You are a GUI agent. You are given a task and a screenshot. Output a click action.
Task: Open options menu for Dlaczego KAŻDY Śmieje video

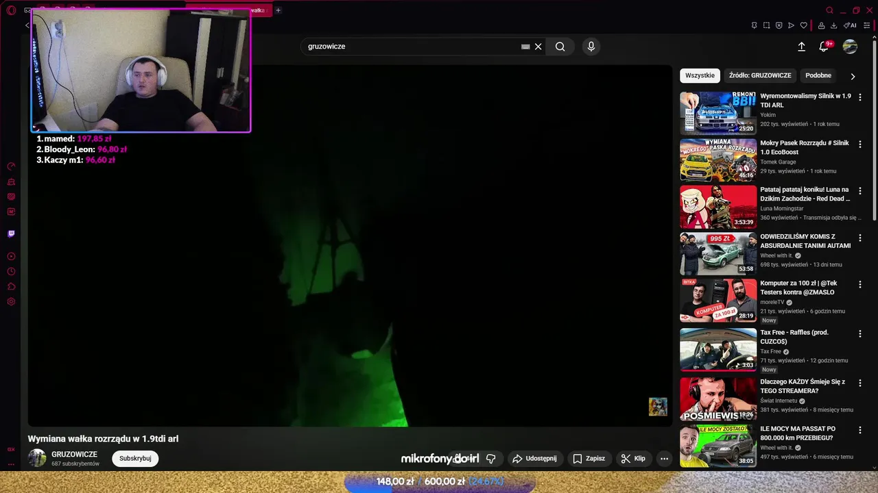[860, 383]
